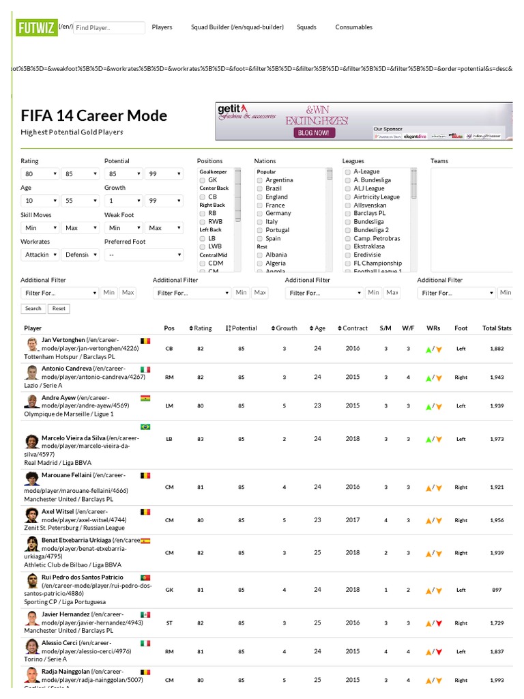
Task: Enable the Barclays PL league checkbox
Action: pos(347,214)
